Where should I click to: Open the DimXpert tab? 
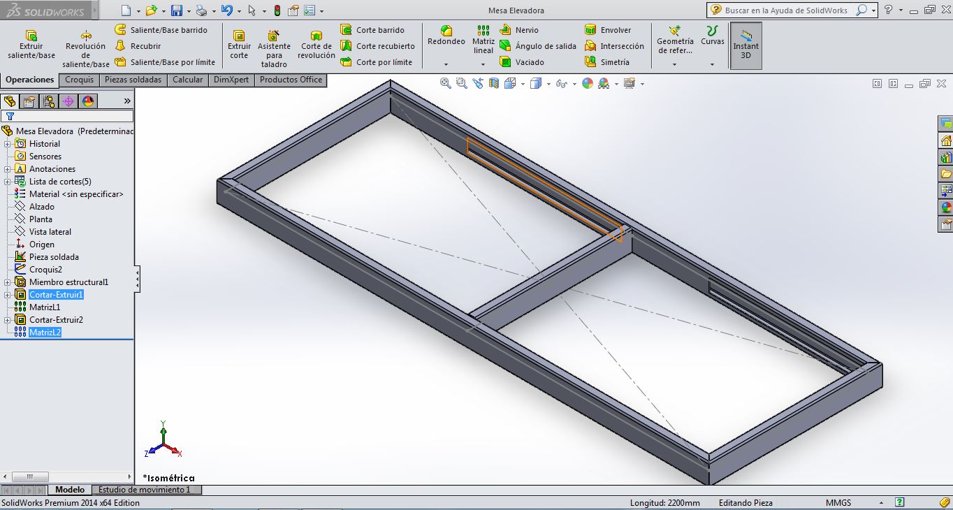(231, 80)
